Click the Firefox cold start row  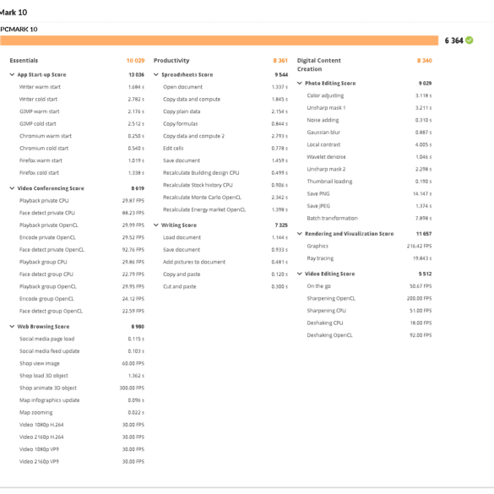point(82,173)
